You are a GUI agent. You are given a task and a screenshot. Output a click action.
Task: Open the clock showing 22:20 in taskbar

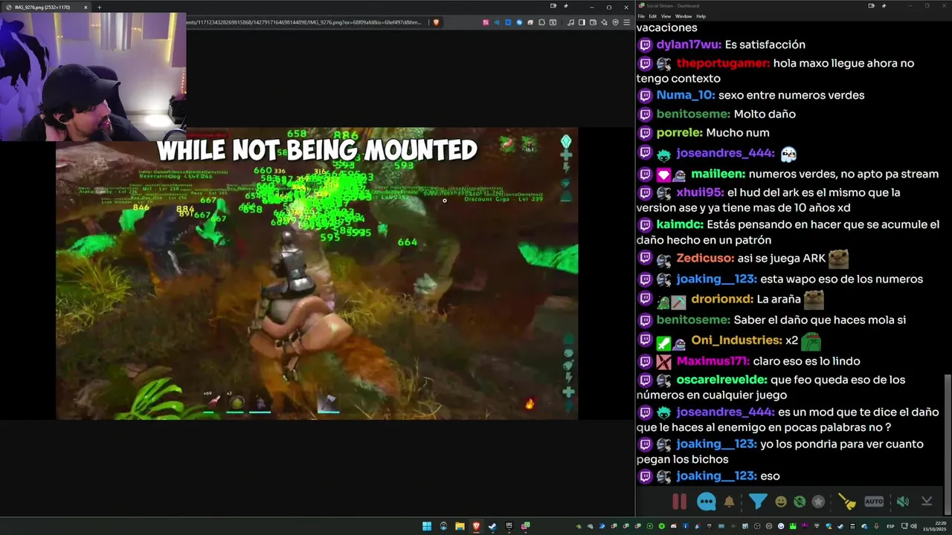[x=935, y=526]
